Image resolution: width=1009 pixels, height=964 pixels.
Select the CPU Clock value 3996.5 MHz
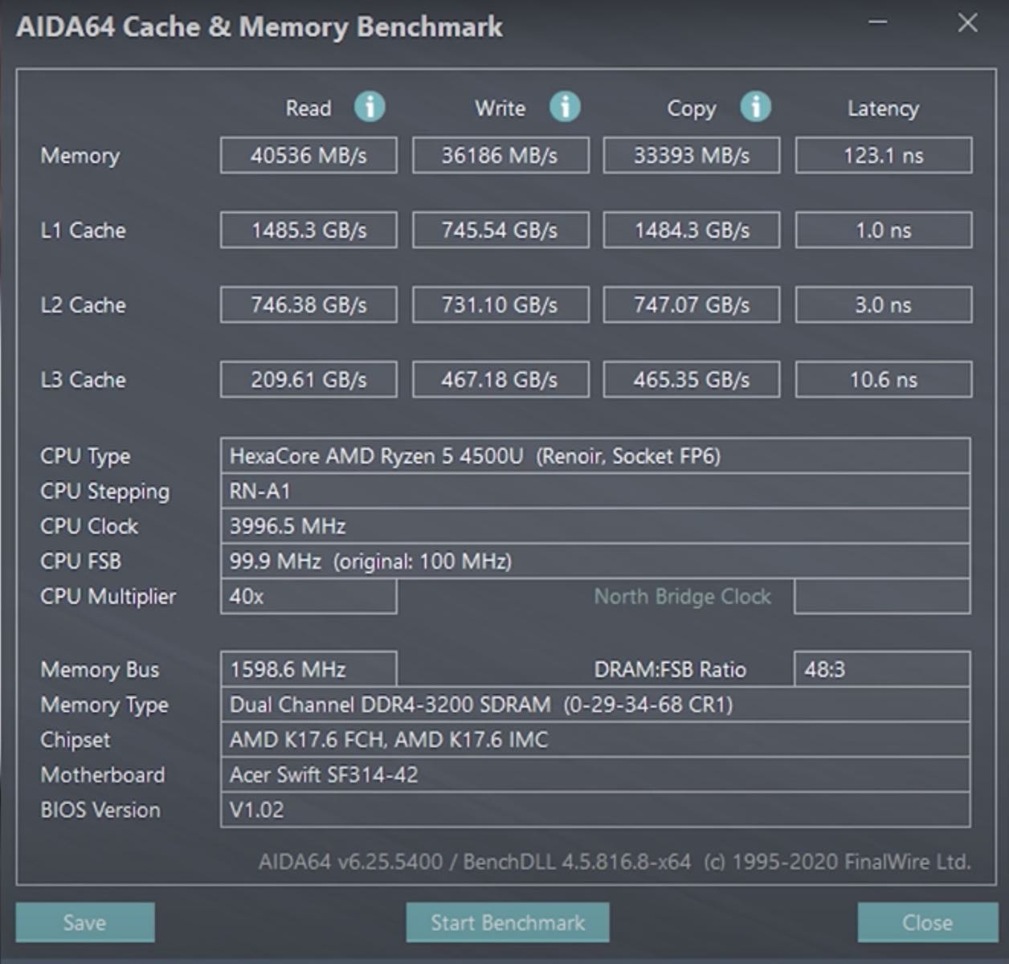coord(594,526)
